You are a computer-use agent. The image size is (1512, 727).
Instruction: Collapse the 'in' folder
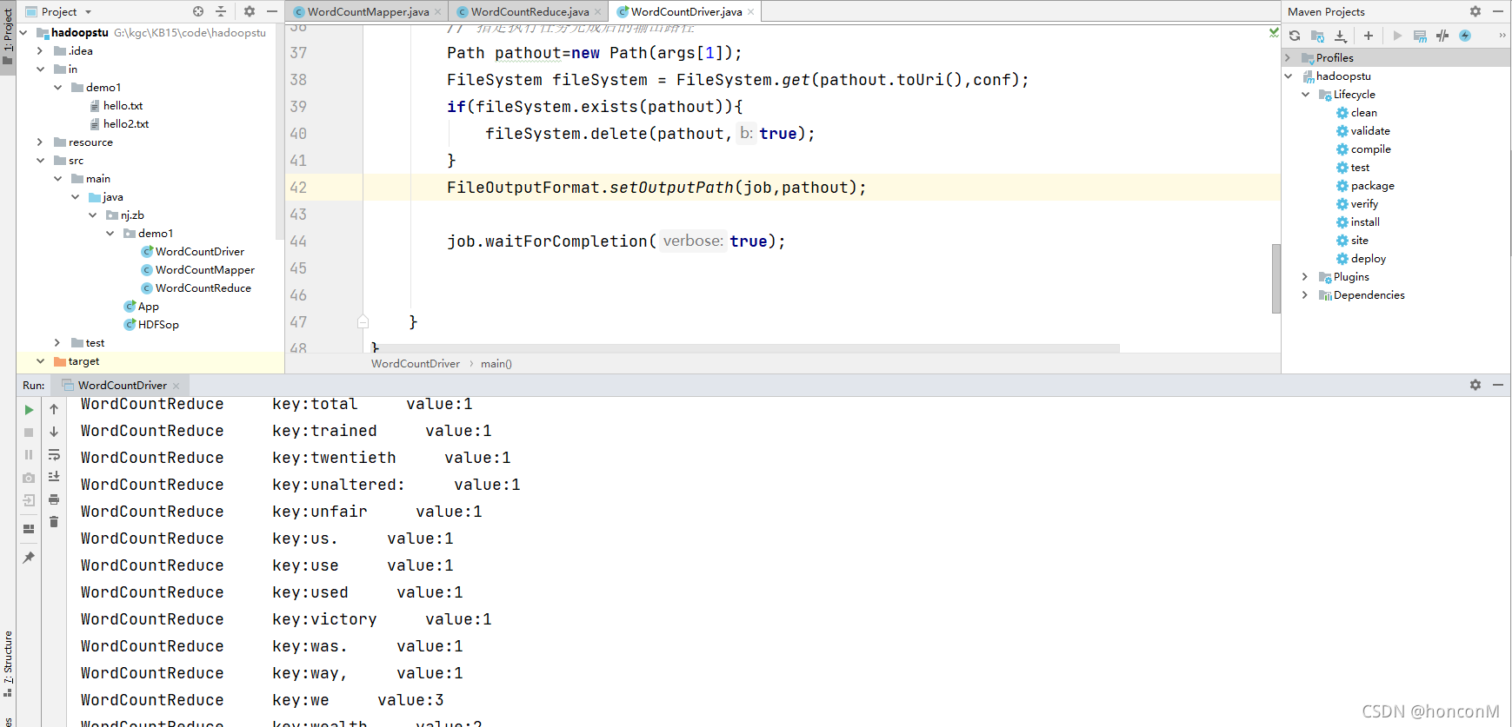(40, 69)
